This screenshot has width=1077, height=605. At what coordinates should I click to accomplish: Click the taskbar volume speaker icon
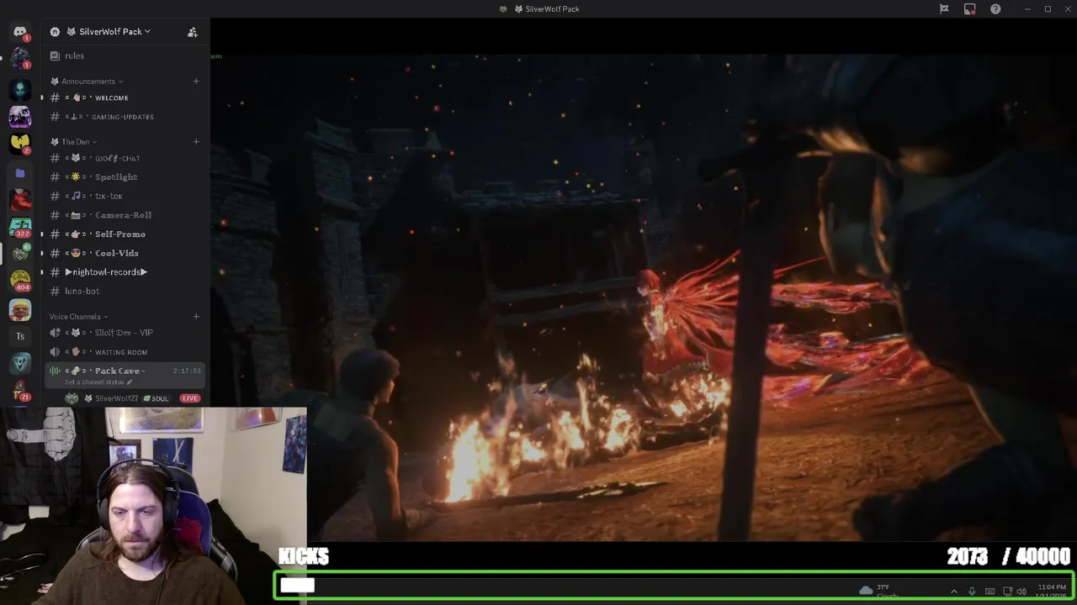coord(1021,592)
